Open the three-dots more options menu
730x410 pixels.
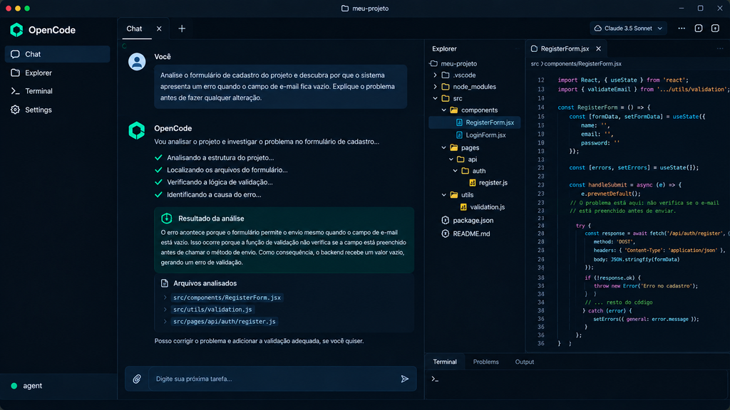click(x=682, y=28)
